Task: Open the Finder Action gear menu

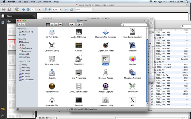Action: 79,25
